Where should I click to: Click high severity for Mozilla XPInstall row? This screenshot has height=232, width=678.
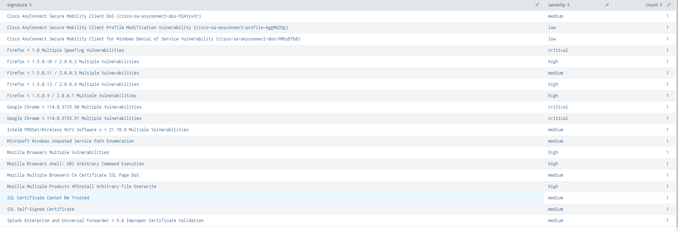pos(553,187)
